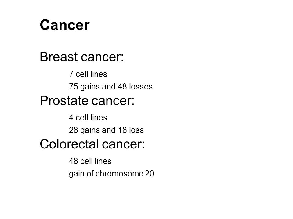Click the Prostate cancer heading
The image size is (293, 219).
pyautogui.click(x=87, y=101)
